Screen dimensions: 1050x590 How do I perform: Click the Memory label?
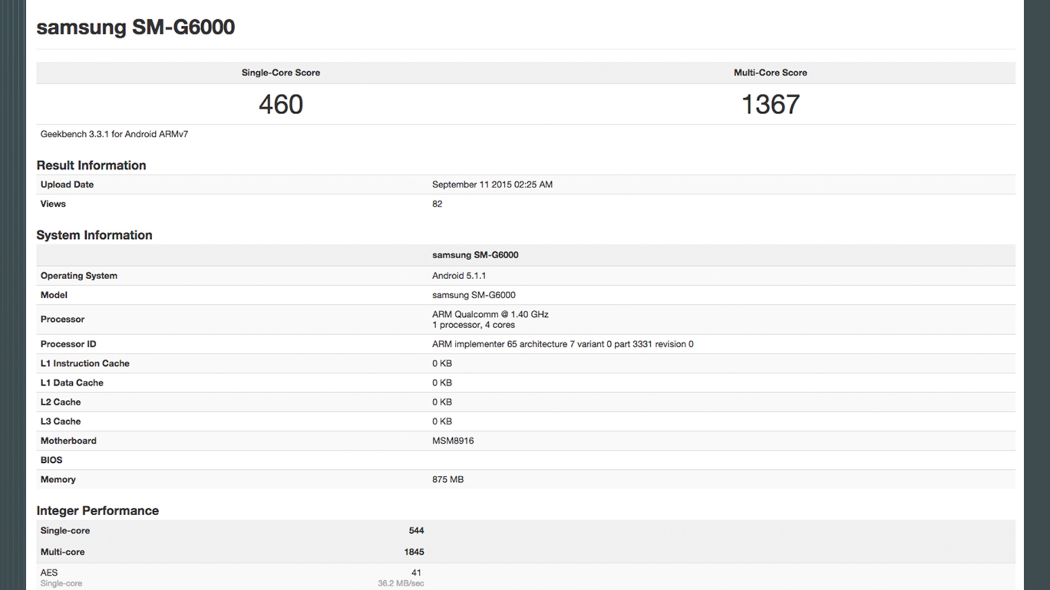58,480
